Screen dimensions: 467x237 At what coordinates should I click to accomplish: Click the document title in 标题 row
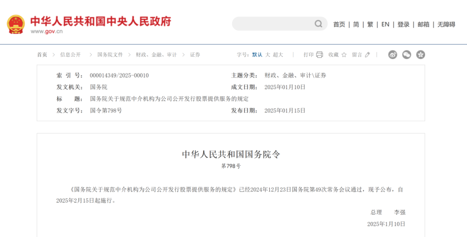pos(169,99)
